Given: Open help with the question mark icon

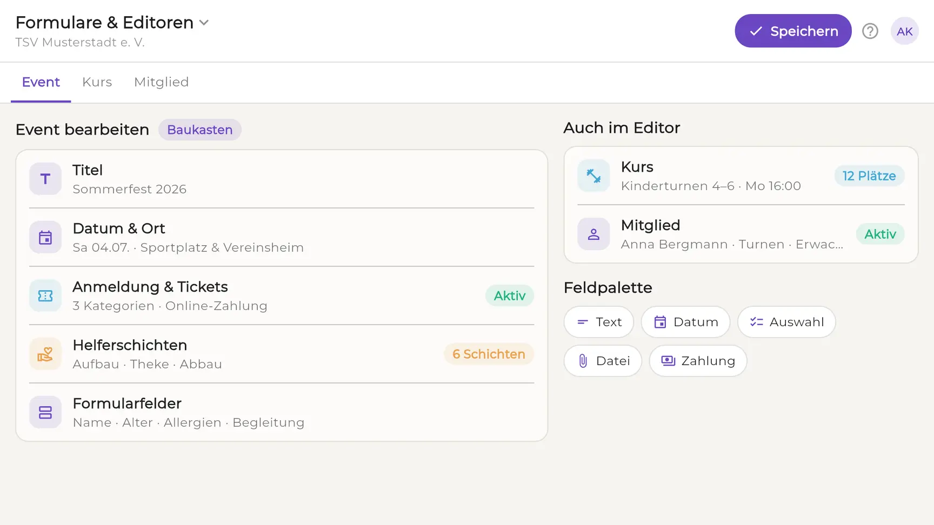Looking at the screenshot, I should (870, 31).
